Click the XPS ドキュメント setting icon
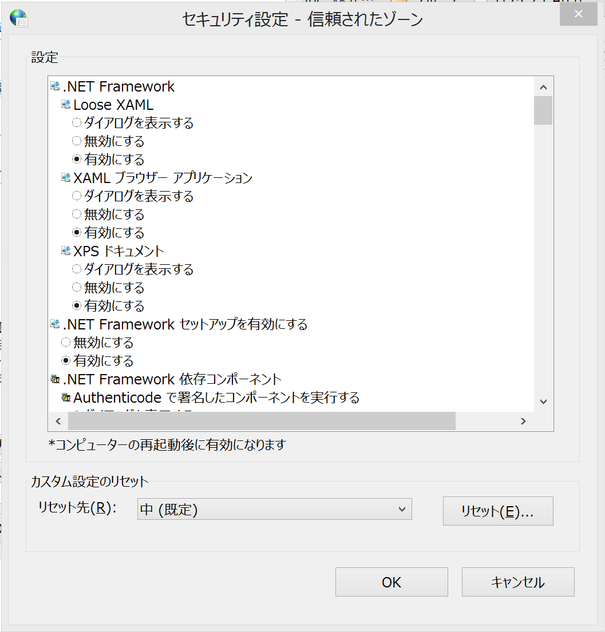 click(x=66, y=251)
